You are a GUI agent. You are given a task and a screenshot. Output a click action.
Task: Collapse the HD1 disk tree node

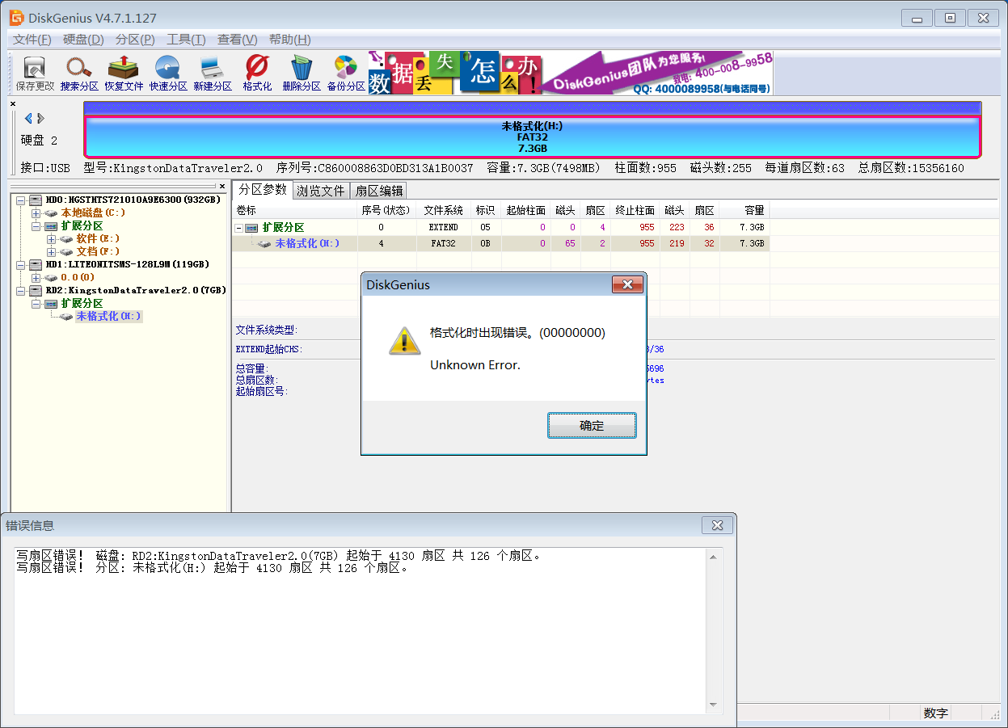click(20, 264)
